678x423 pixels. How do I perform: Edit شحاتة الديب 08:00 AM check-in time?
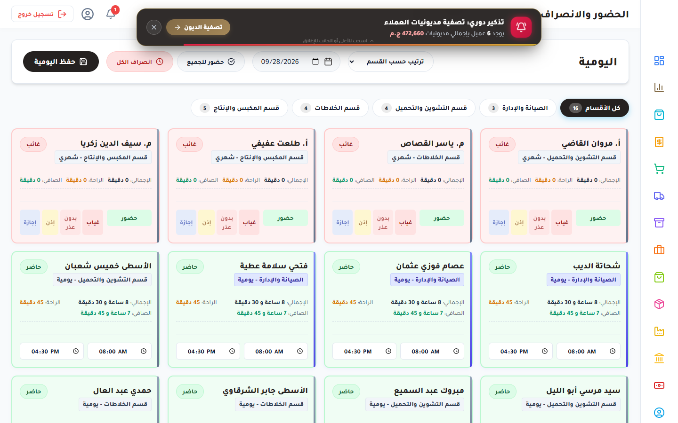pos(589,351)
